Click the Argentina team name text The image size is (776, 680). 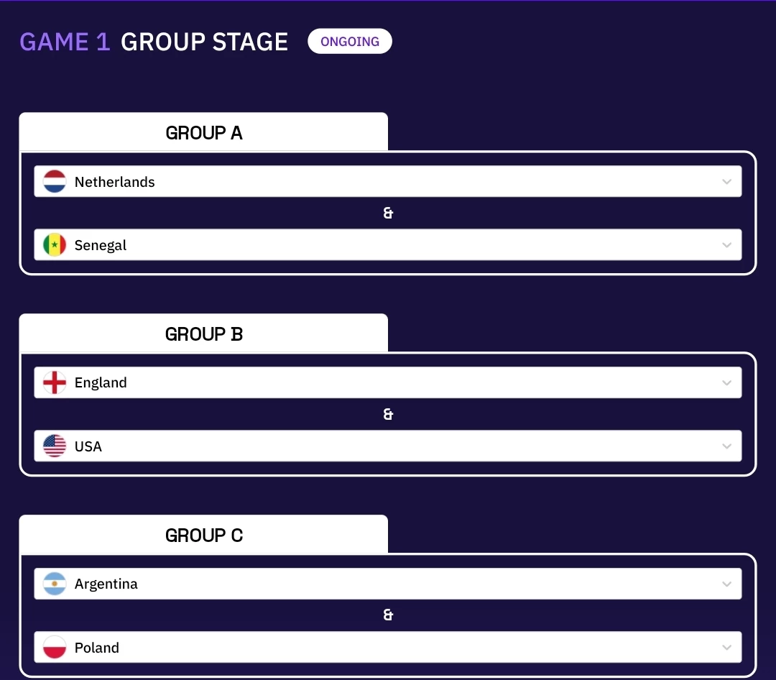(106, 584)
